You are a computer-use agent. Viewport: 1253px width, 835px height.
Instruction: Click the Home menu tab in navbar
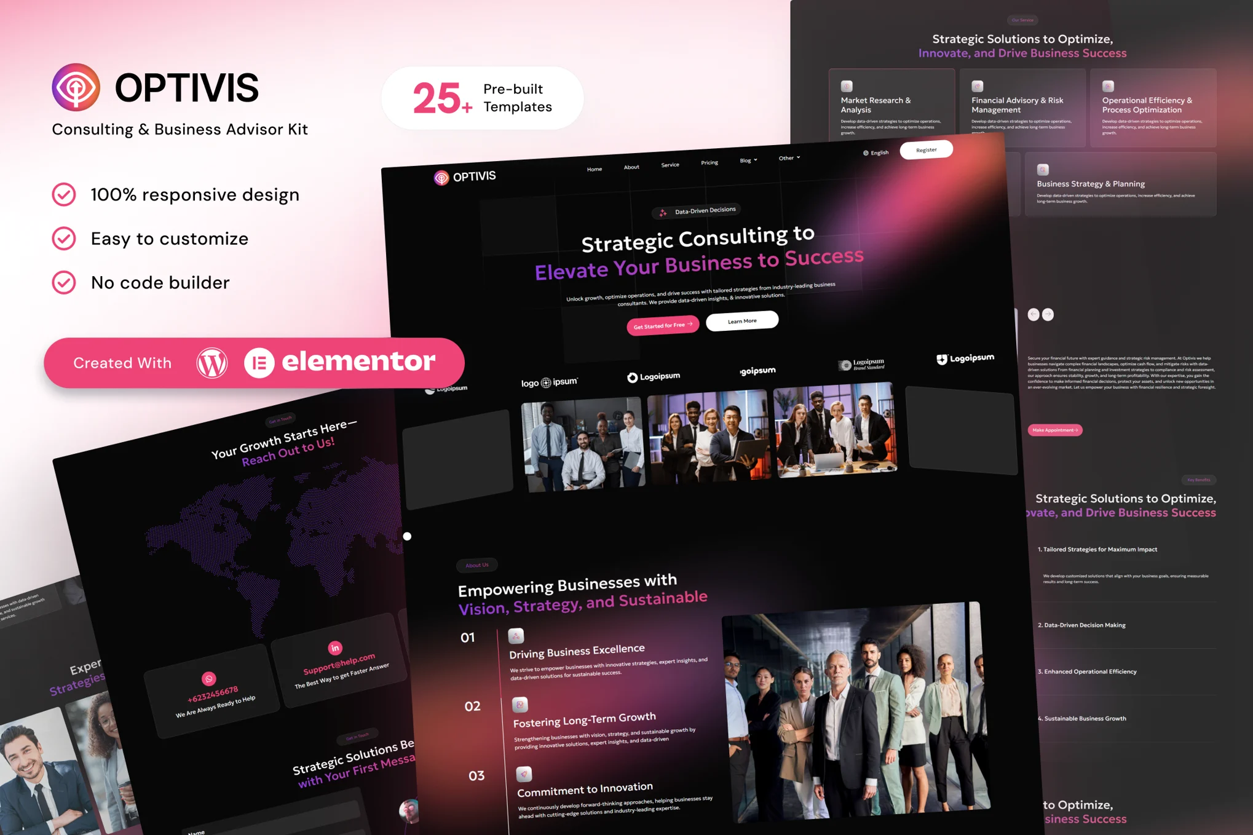click(x=595, y=168)
